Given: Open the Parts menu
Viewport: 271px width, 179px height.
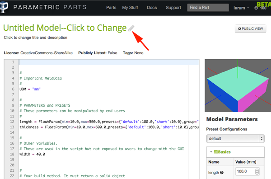Looking at the screenshot, I should (111, 8).
